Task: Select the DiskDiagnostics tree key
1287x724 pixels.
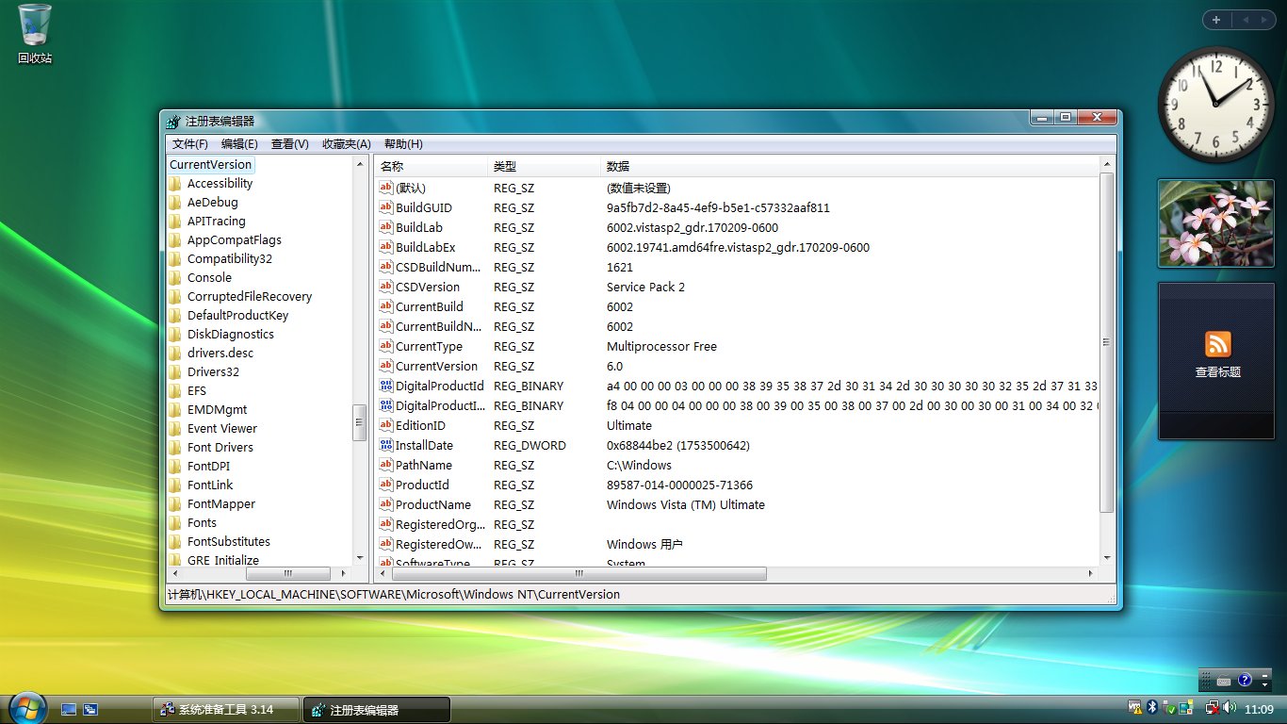Action: (x=231, y=335)
